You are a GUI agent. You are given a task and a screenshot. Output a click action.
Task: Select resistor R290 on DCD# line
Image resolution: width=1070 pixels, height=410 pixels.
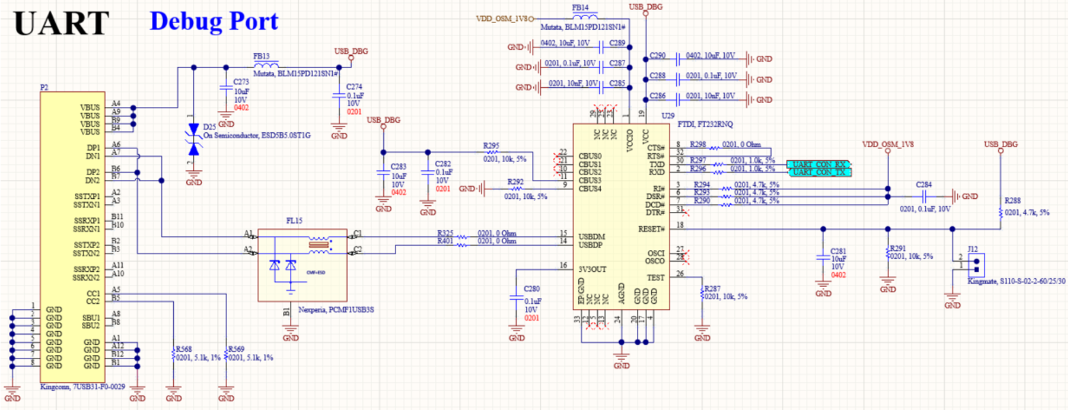[726, 205]
